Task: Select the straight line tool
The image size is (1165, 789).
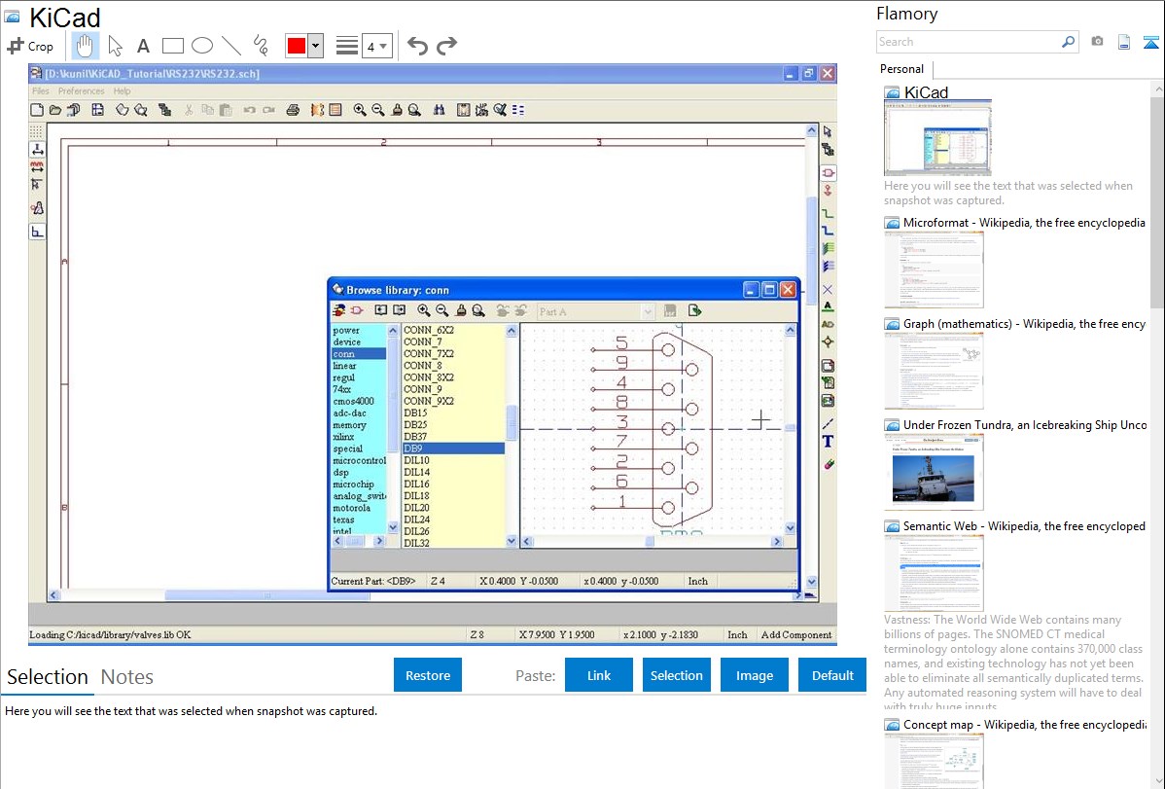Action: click(231, 46)
